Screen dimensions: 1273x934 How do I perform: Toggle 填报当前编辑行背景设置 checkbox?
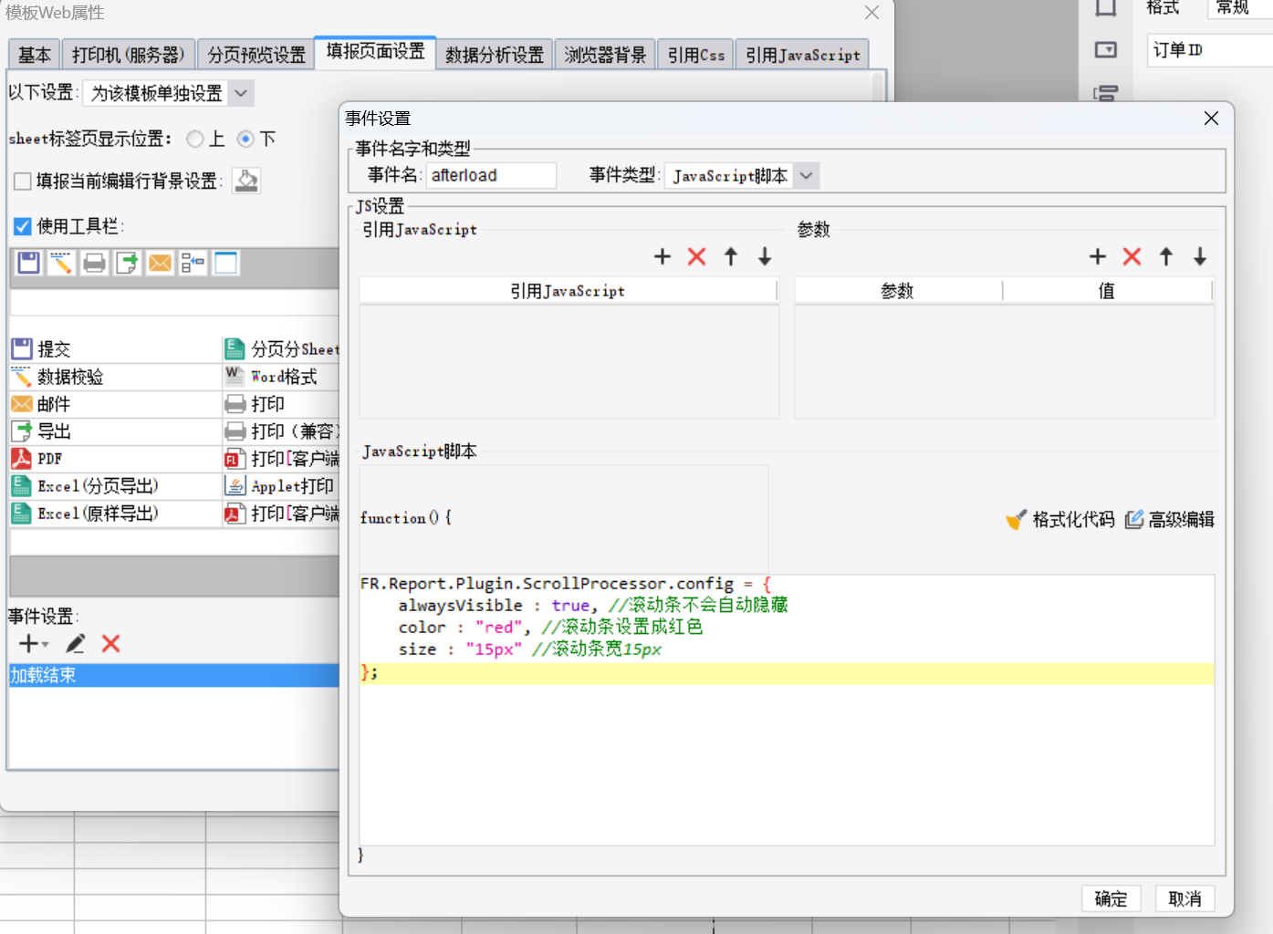tap(23, 182)
